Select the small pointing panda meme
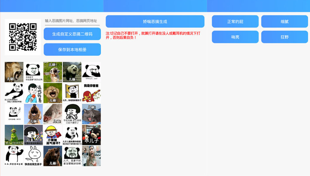 tap(14, 114)
